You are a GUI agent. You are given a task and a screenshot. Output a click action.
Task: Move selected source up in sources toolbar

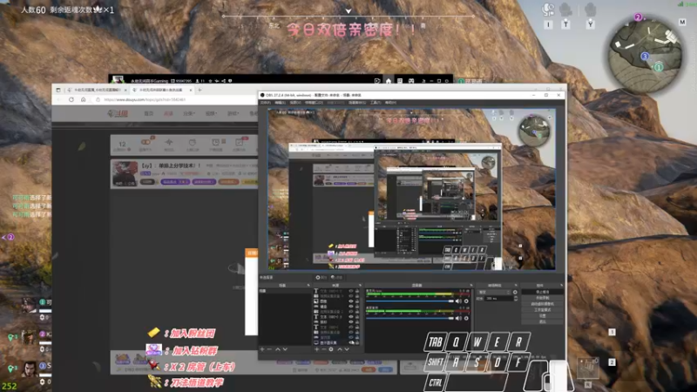pyautogui.click(x=340, y=349)
